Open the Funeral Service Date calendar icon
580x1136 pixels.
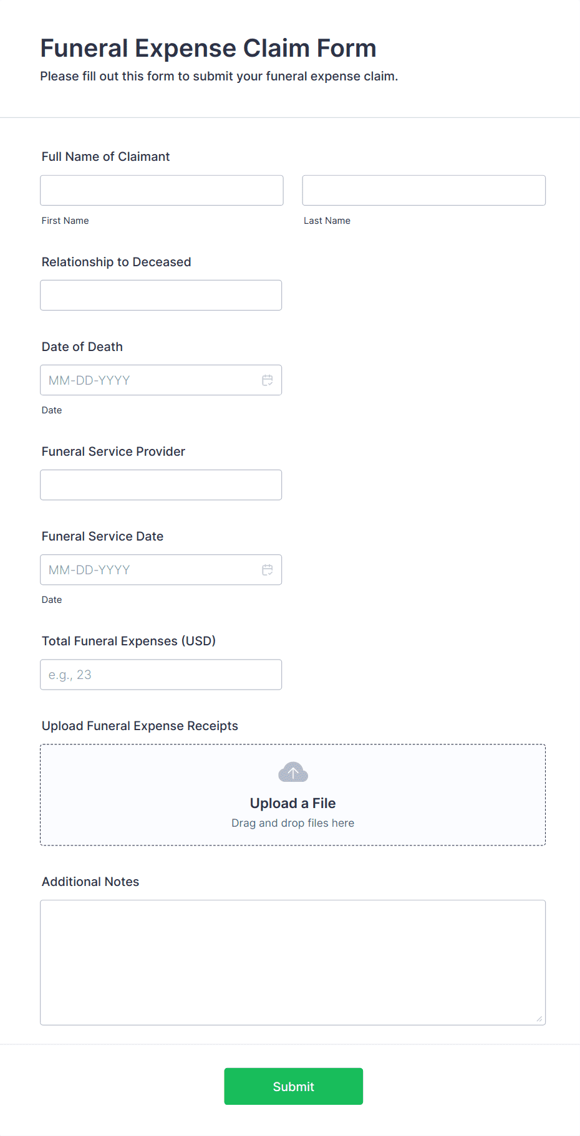click(268, 570)
